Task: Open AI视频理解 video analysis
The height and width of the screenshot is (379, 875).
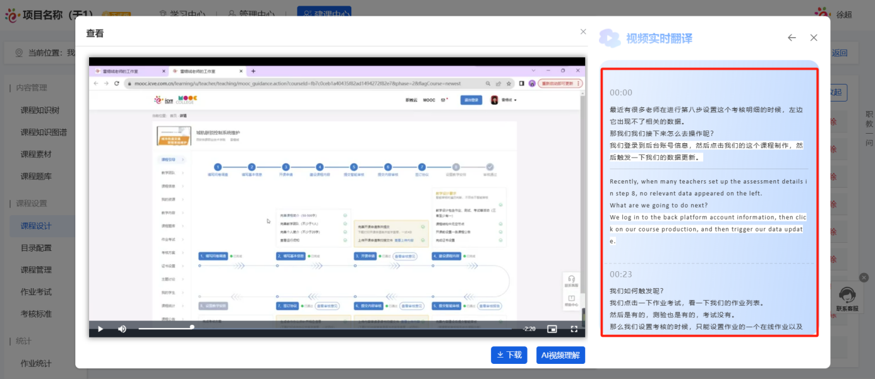Action: [560, 355]
